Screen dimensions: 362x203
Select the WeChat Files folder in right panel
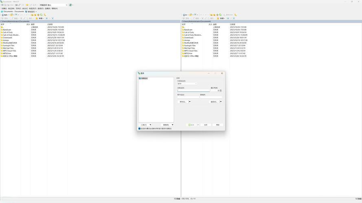(x=189, y=48)
